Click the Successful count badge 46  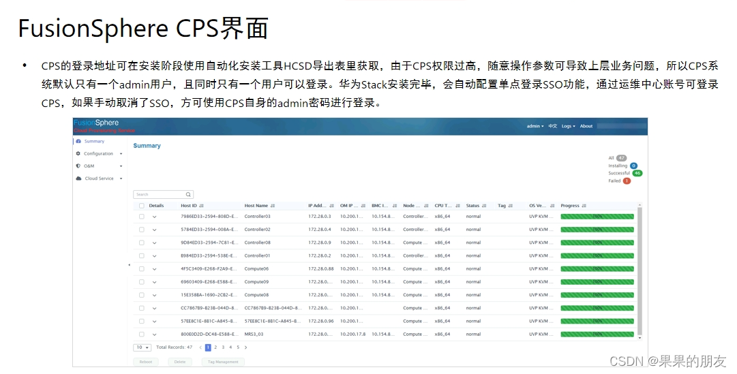(637, 173)
